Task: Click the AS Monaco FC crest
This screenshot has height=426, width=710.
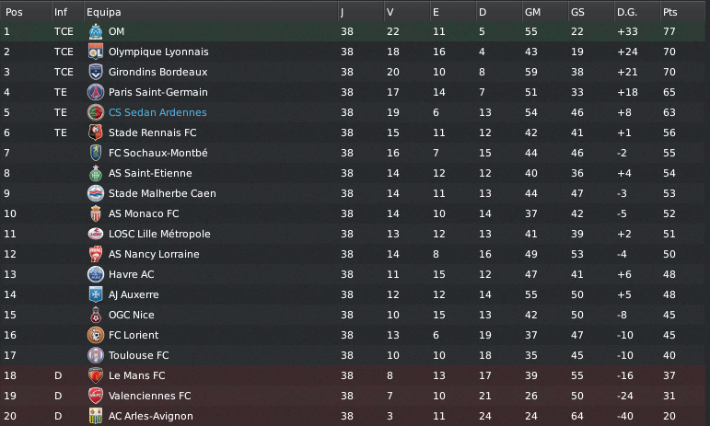Action: (95, 213)
